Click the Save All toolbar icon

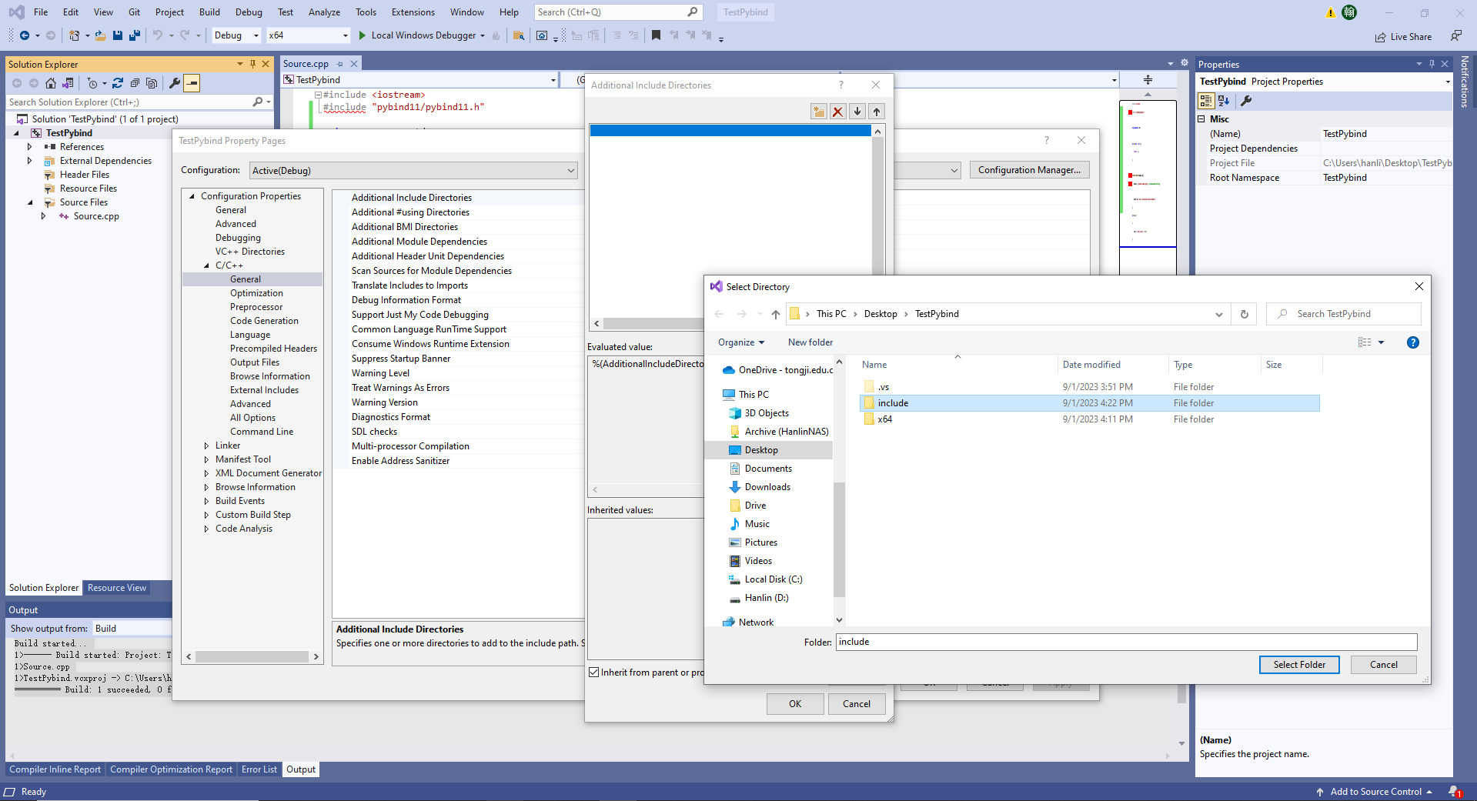coord(135,35)
